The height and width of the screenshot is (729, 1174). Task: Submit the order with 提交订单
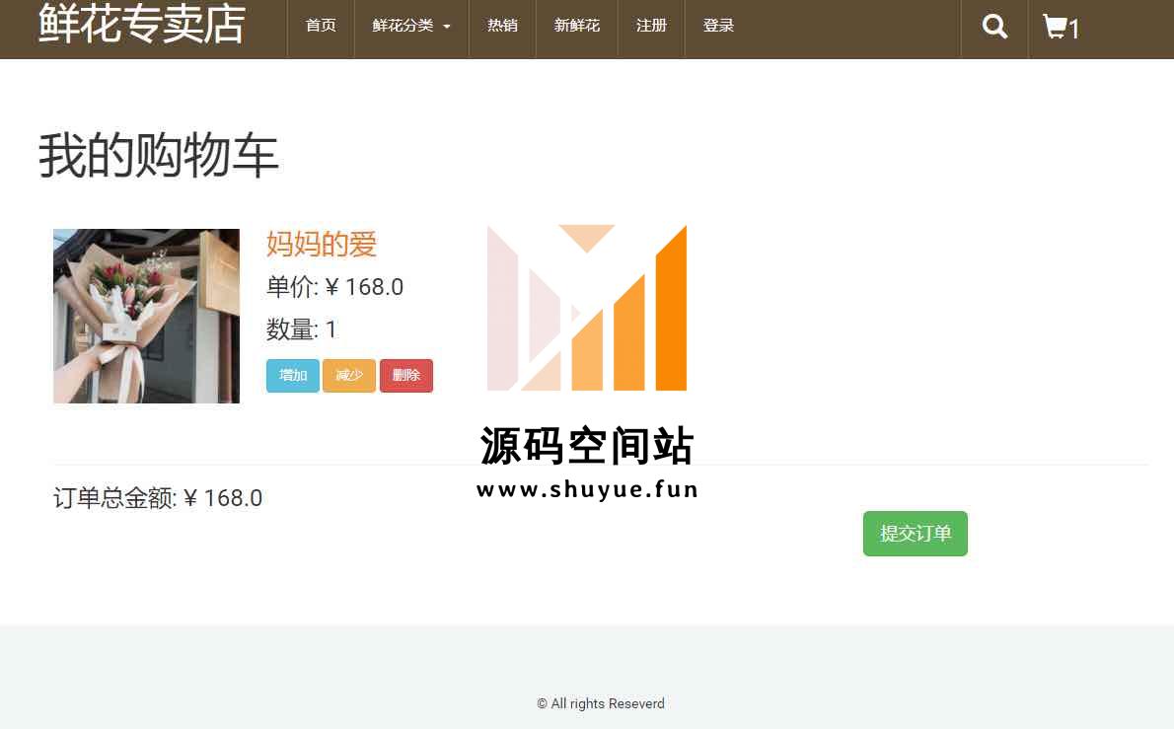click(x=915, y=534)
